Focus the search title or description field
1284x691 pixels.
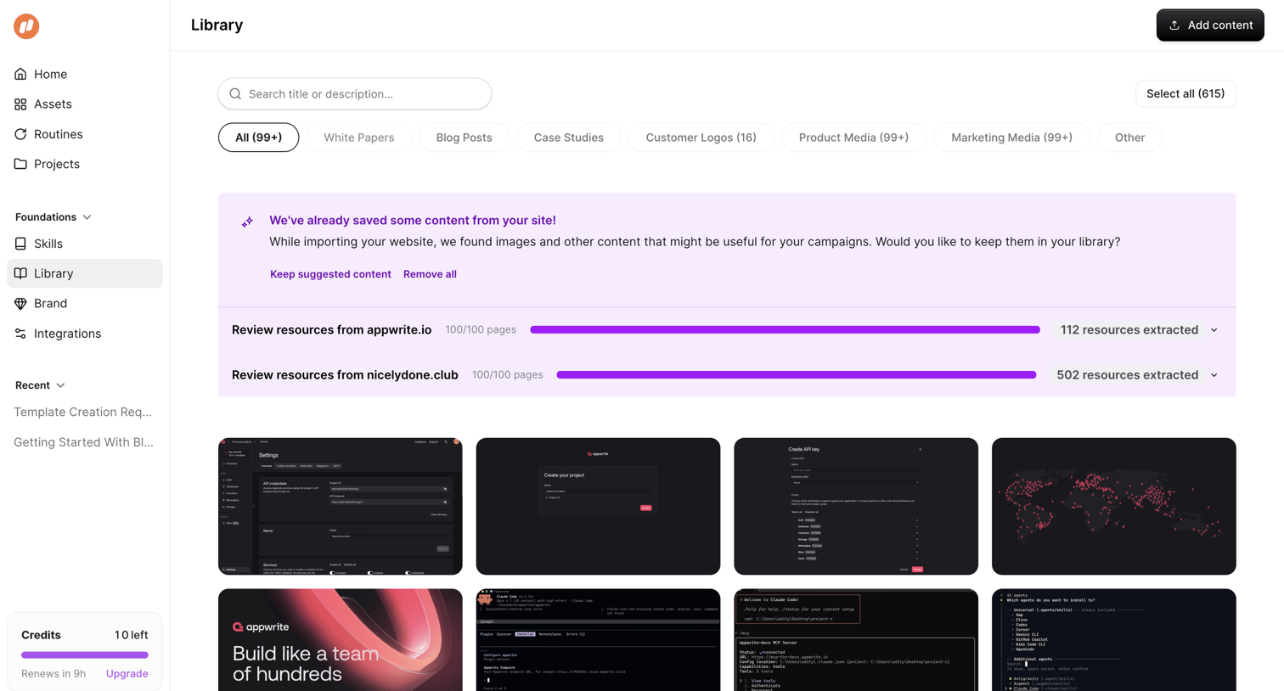pos(355,94)
